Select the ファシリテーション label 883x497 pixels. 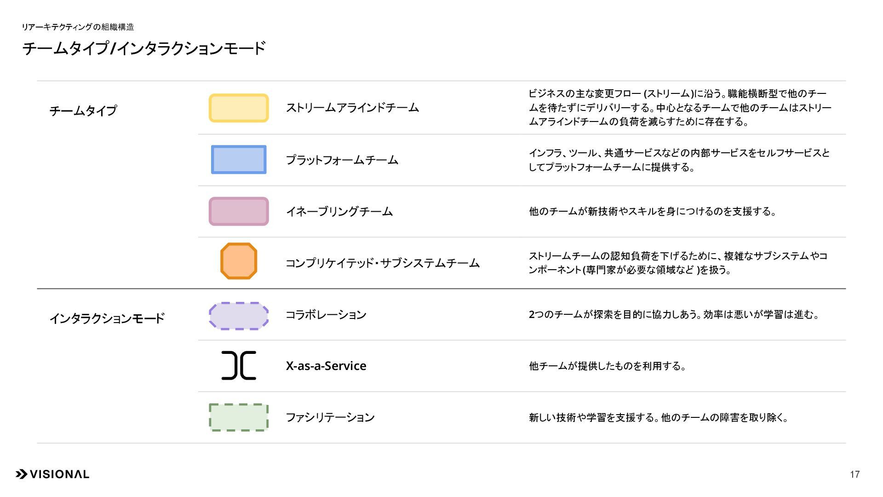tap(330, 417)
